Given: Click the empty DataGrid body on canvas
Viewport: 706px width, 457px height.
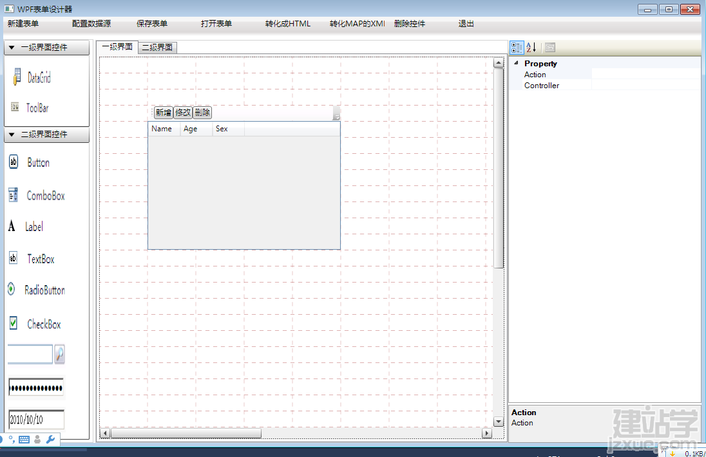Looking at the screenshot, I should coord(244,192).
